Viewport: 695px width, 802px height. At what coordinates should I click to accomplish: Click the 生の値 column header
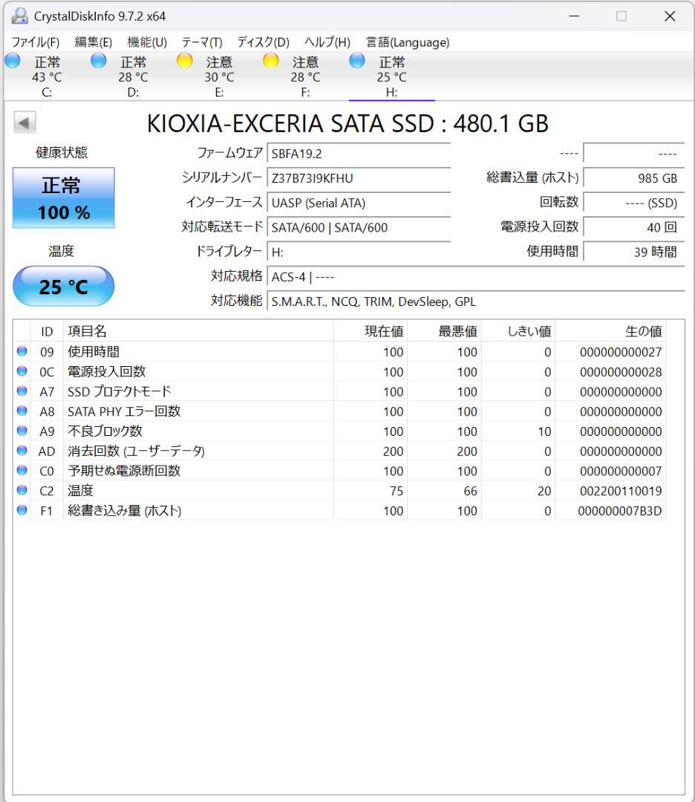pos(610,331)
